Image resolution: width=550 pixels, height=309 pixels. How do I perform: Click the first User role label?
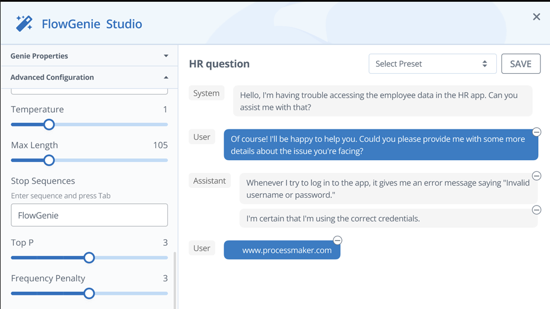(x=202, y=137)
